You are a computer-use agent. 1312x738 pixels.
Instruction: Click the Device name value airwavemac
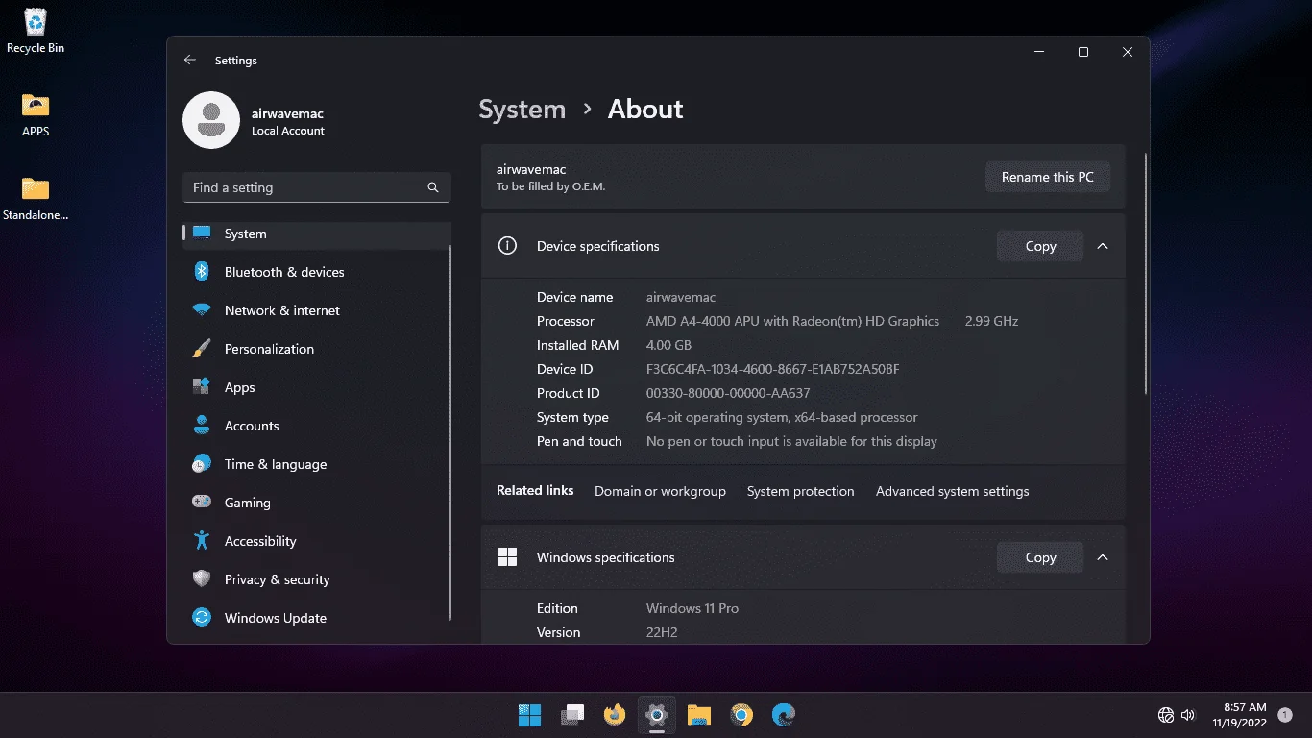[x=681, y=297]
